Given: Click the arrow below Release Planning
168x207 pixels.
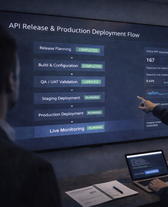Looking at the screenshot, I should [72, 58].
